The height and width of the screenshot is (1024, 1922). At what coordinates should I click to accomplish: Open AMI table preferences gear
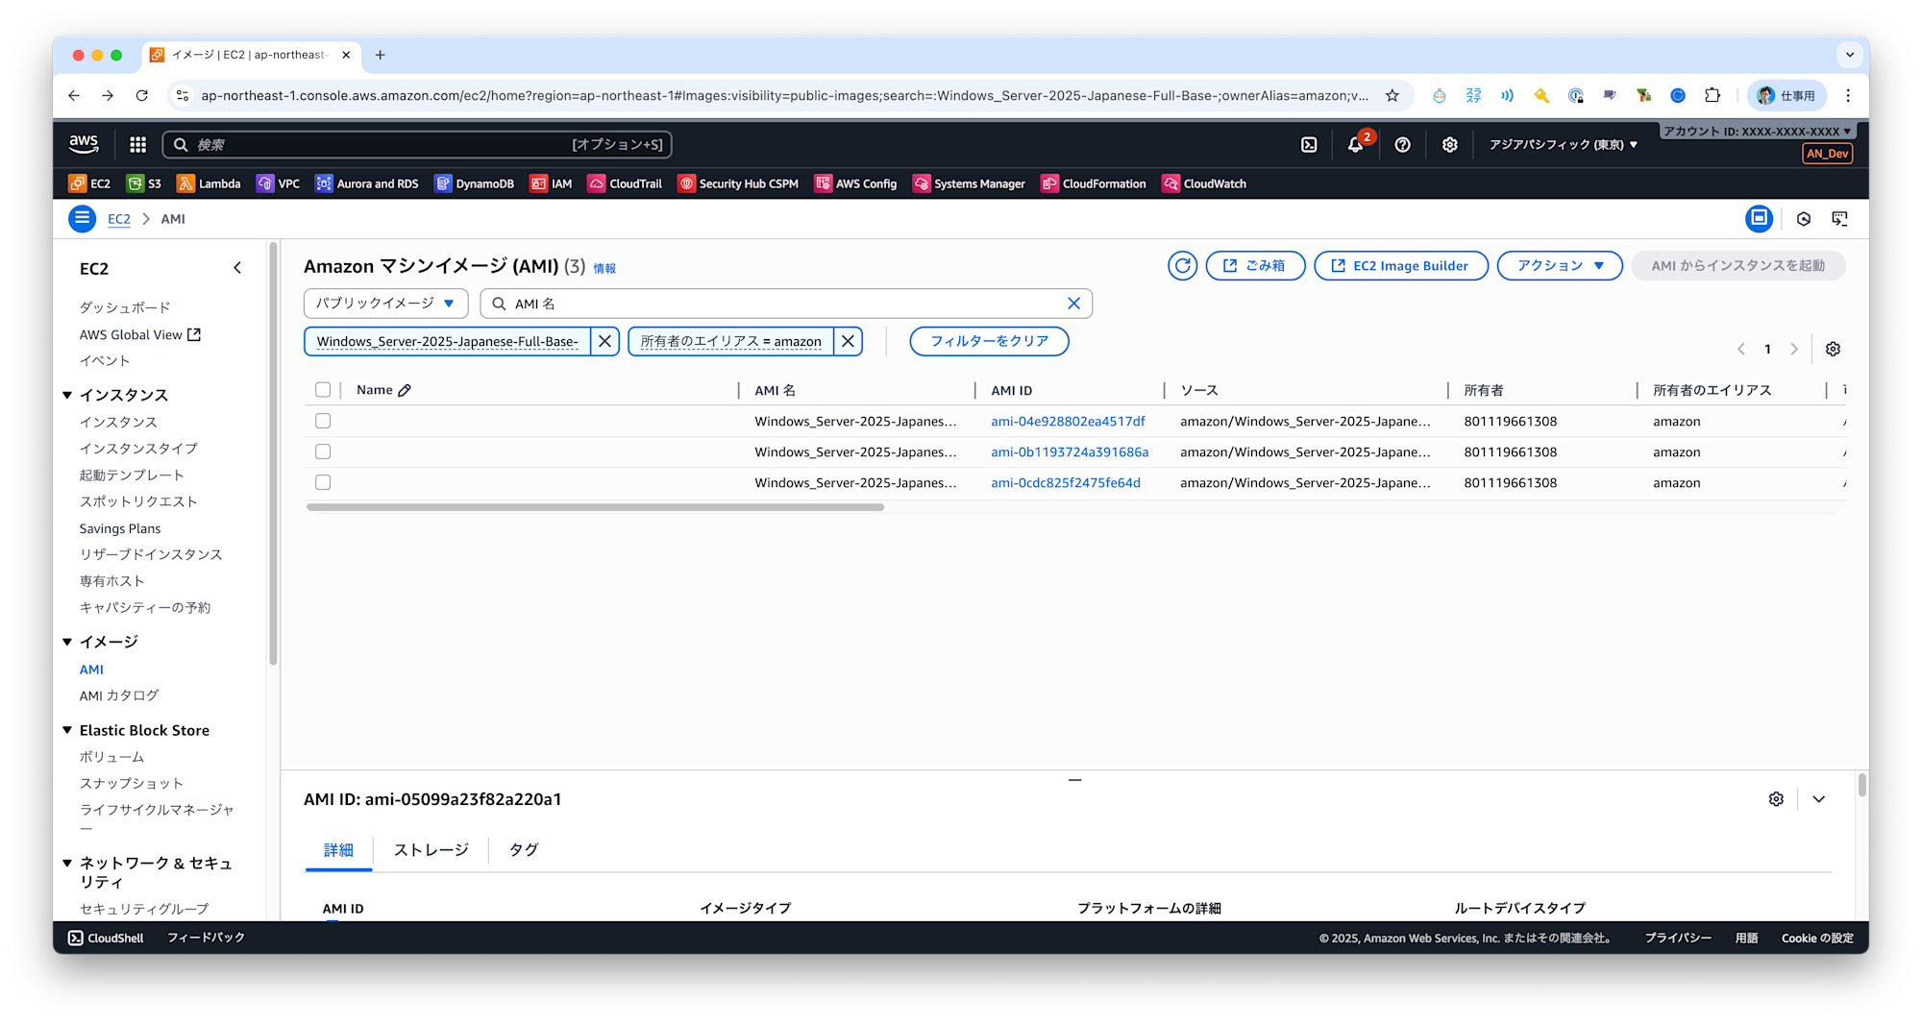[x=1833, y=349]
